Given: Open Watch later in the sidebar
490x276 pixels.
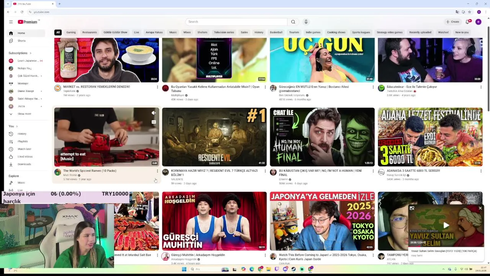Looking at the screenshot, I should pyautogui.click(x=26, y=149).
